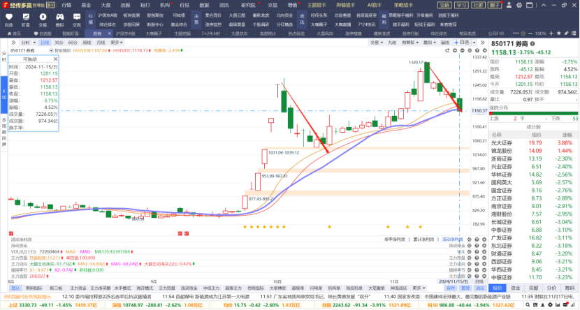Screen dimensions: 580x310
Task: Close the 券商 tab
Action: 110,34
